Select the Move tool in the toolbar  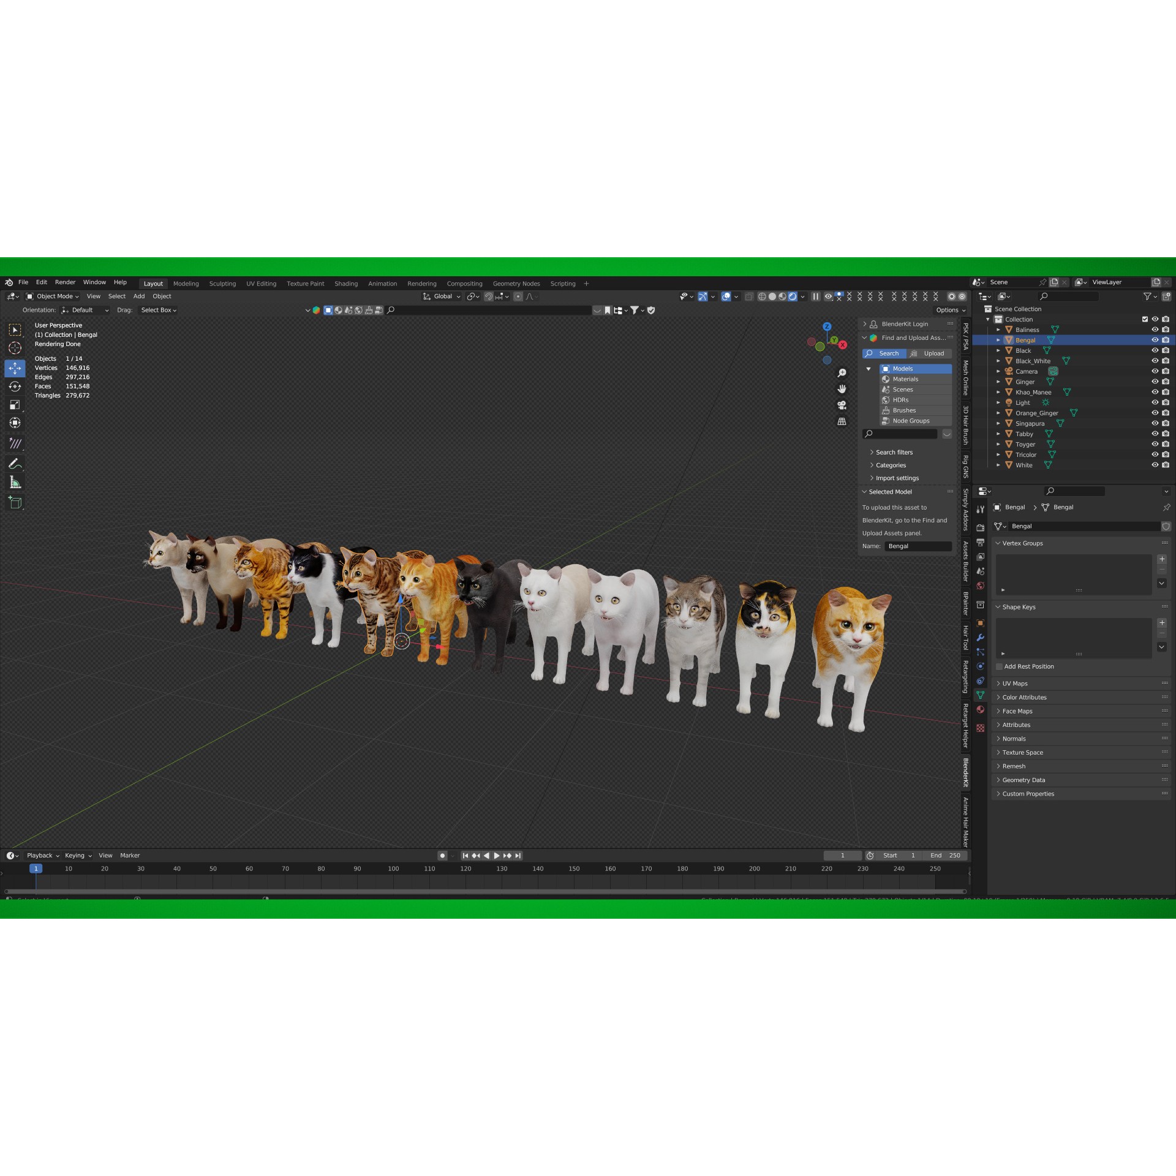[x=15, y=367]
